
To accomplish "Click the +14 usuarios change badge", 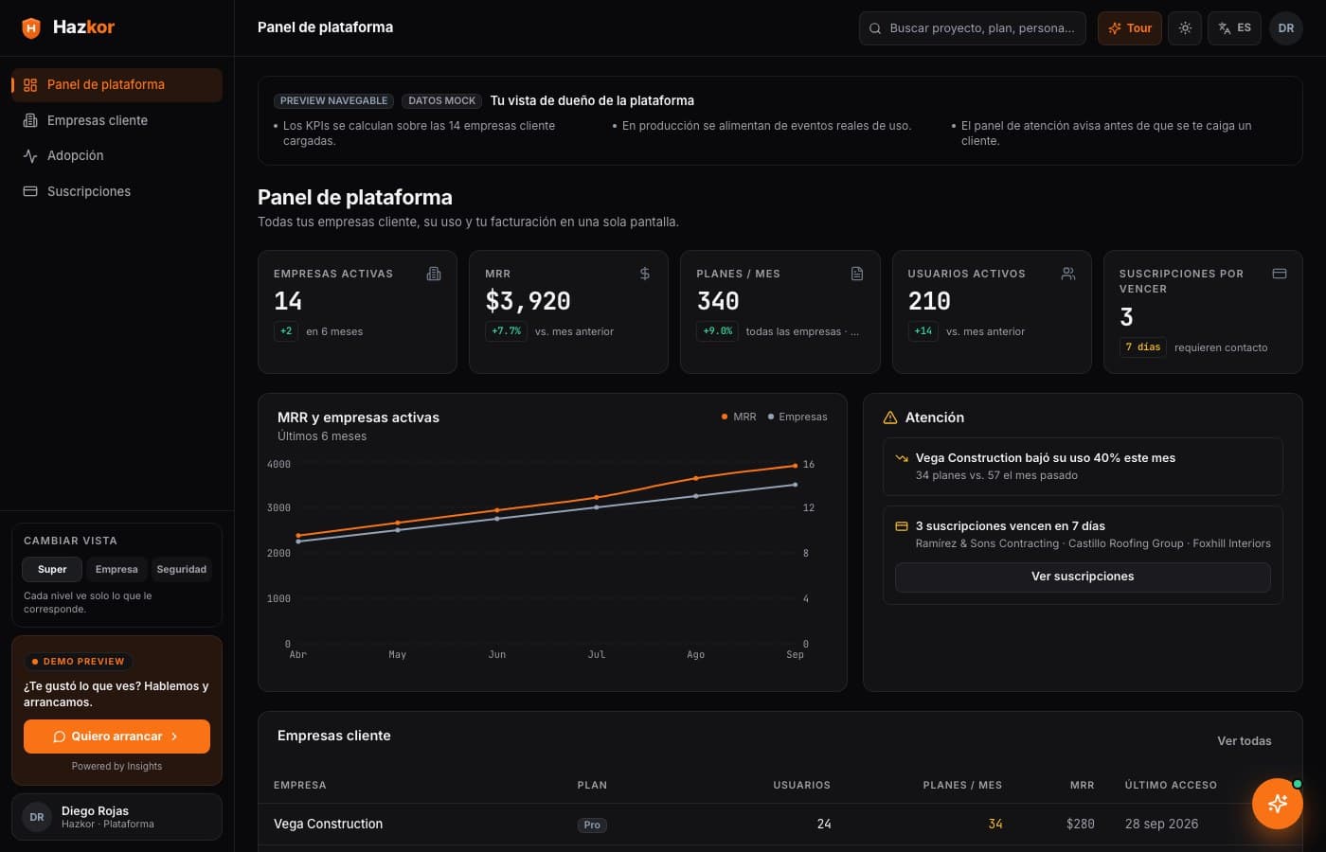I will [x=923, y=331].
